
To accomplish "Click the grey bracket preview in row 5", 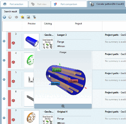I will pos(29,79).
